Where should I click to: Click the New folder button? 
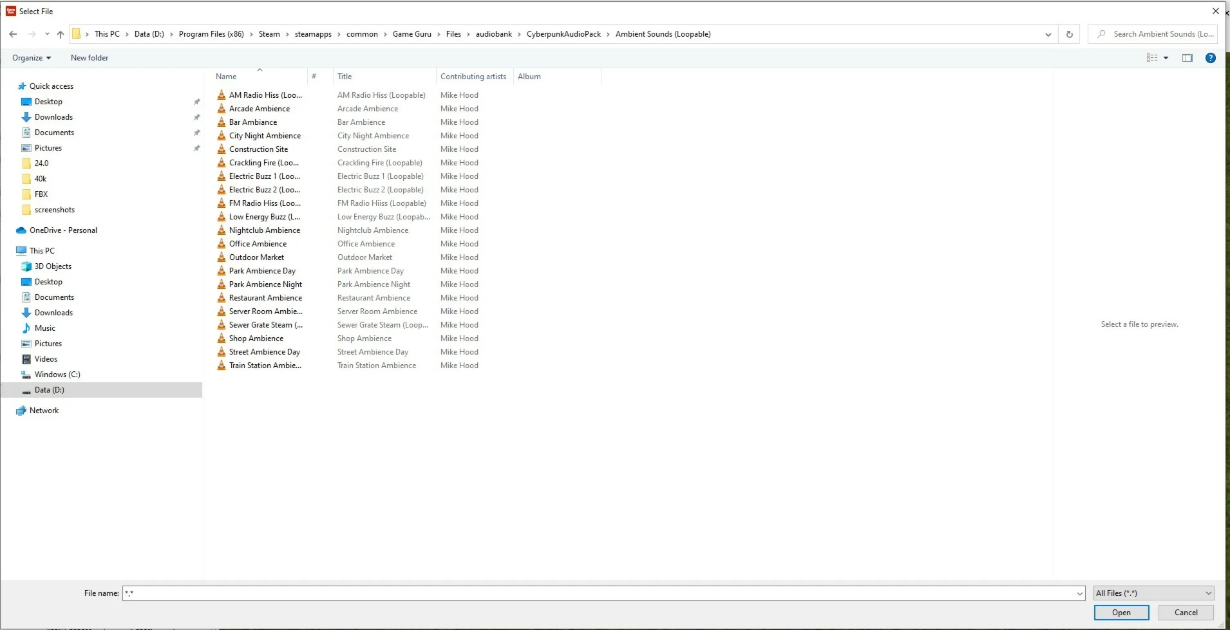[x=90, y=58]
